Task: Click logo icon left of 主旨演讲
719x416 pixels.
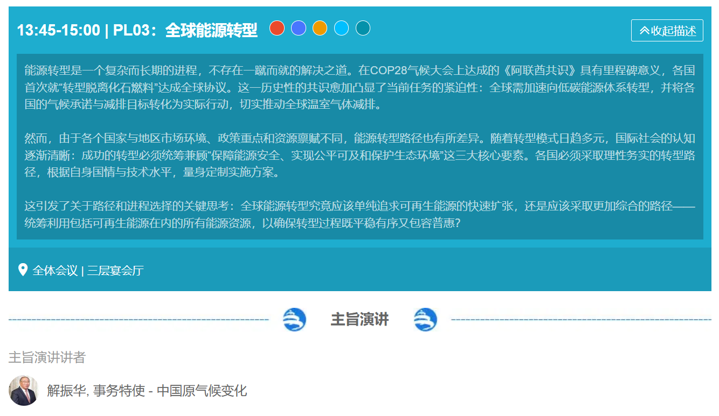Action: pyautogui.click(x=294, y=320)
